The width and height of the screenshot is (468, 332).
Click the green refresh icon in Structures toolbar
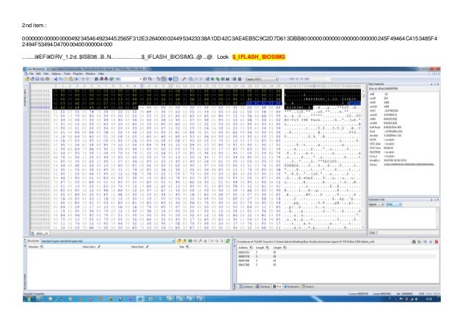228,241
